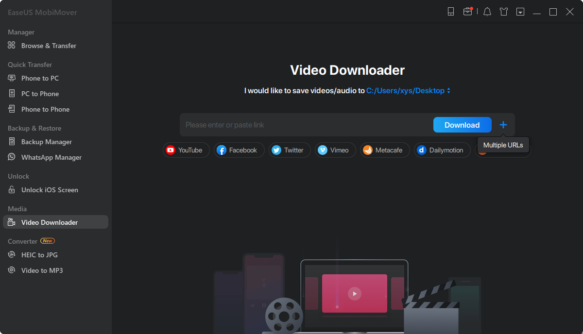Click the Browse & Transfer grid icon

pyautogui.click(x=12, y=46)
